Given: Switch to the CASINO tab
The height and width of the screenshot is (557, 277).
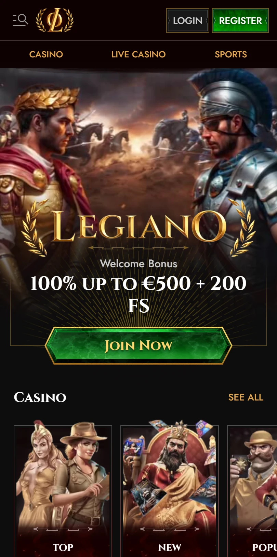Looking at the screenshot, I should click(46, 54).
